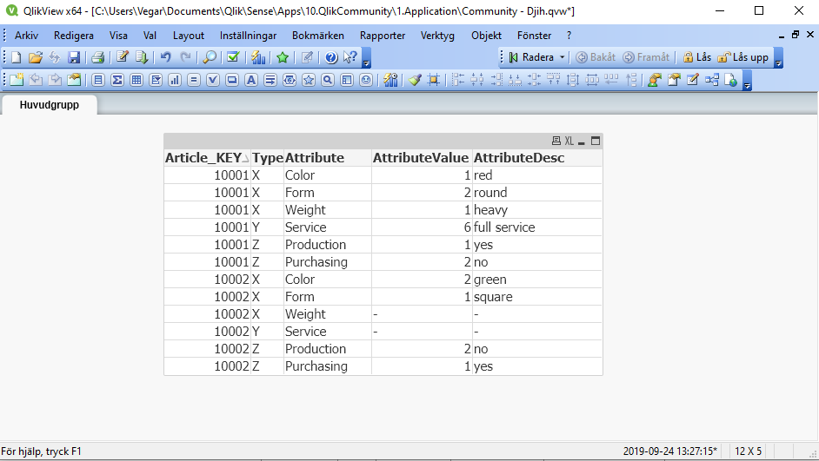Screen dimensions: 819x461
Task: Click the Attribute column header
Action: click(x=328, y=158)
